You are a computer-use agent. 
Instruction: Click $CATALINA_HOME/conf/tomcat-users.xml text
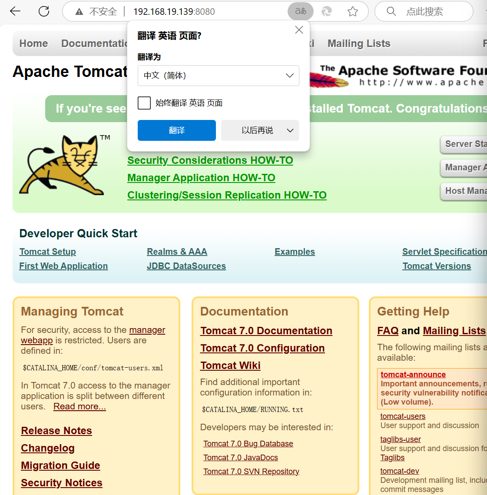click(x=93, y=368)
